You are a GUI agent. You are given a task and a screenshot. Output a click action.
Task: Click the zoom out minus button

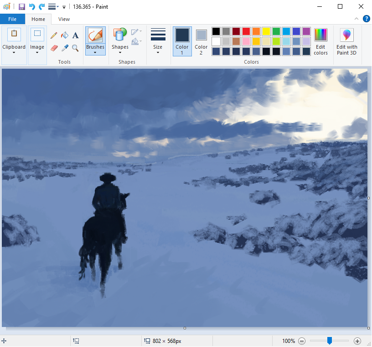[302, 341]
